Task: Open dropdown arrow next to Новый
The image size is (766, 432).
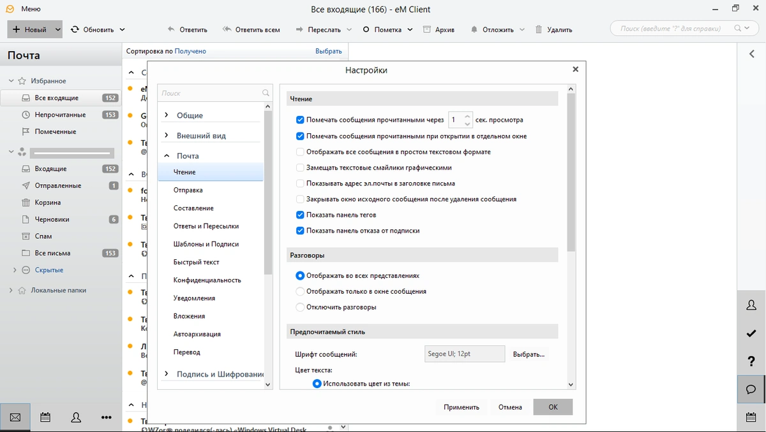Action: pos(58,29)
